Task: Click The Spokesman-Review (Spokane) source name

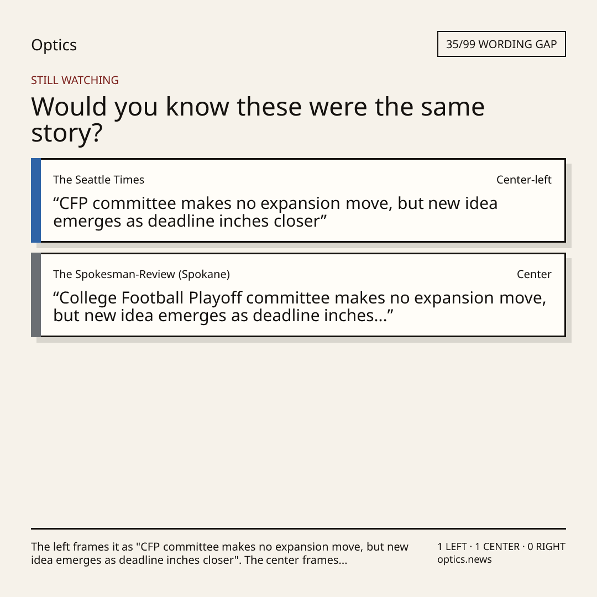Action: tap(142, 274)
